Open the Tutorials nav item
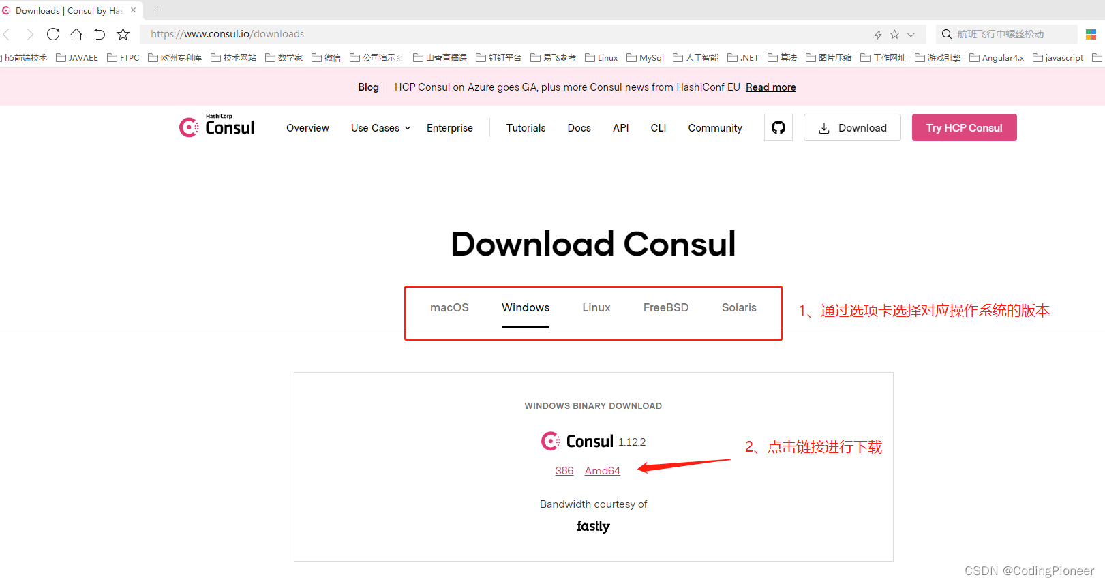 526,128
